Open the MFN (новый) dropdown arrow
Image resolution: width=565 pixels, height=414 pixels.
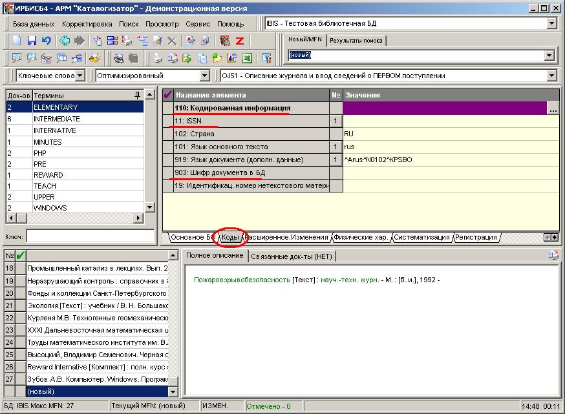tap(549, 55)
